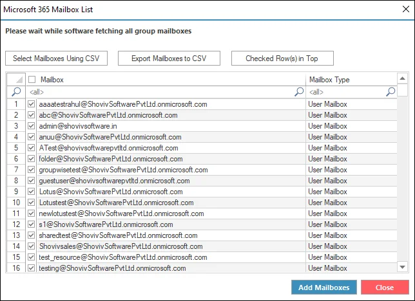Click the search icon in the Mailbox Type filter
Viewport: 415px width, 301px height.
(391, 92)
